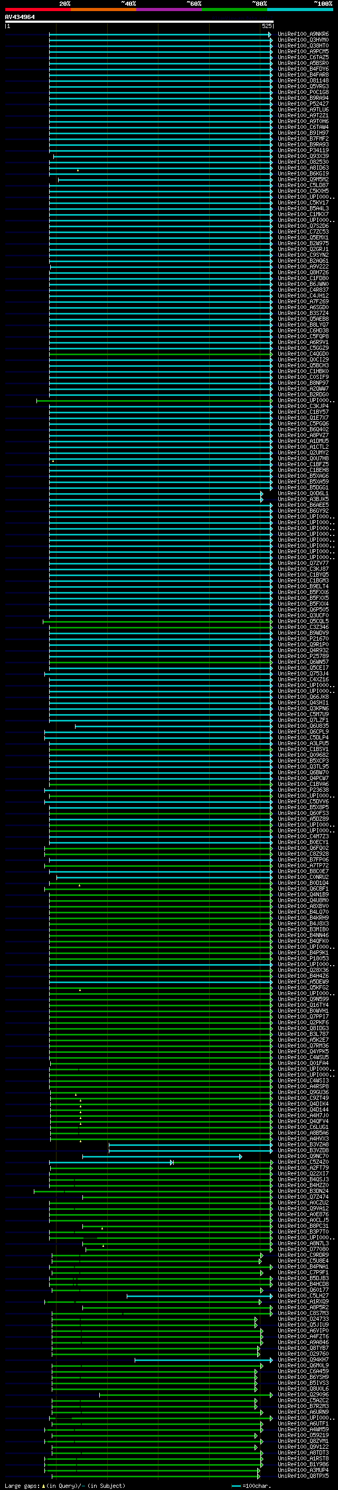Select the UniRef100_P25789 label

coord(303,656)
